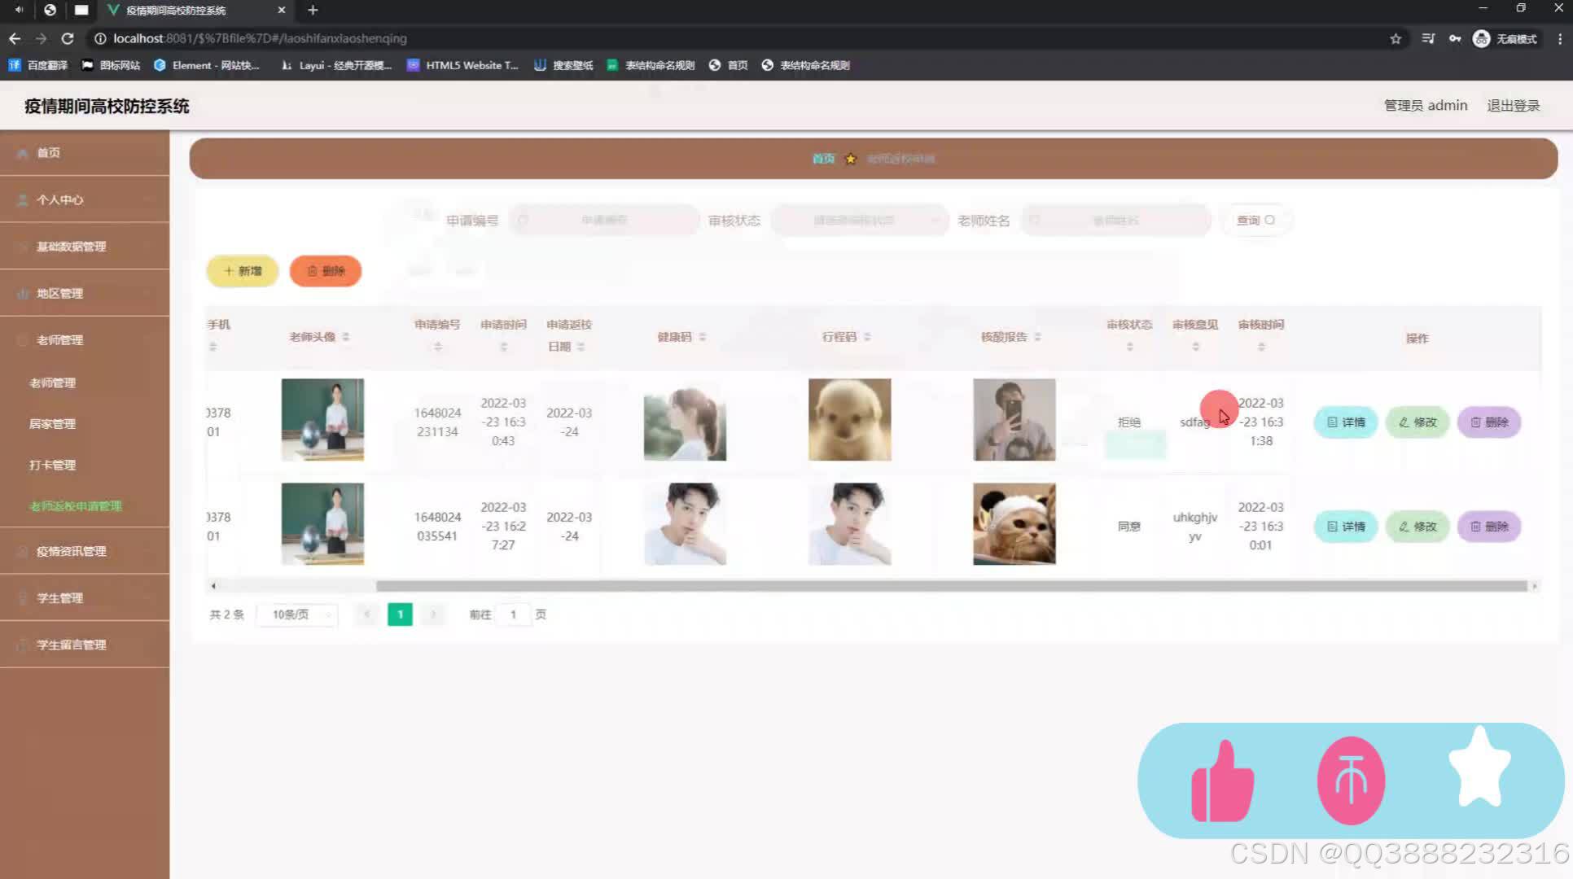Open the 10条/页 page size dropdown
The width and height of the screenshot is (1573, 879).
[296, 614]
